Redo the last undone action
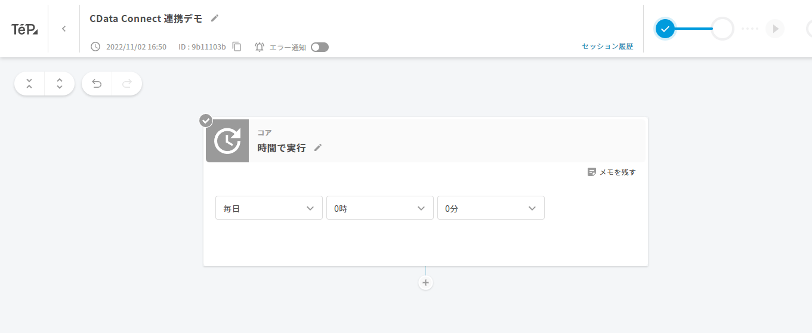 (126, 84)
